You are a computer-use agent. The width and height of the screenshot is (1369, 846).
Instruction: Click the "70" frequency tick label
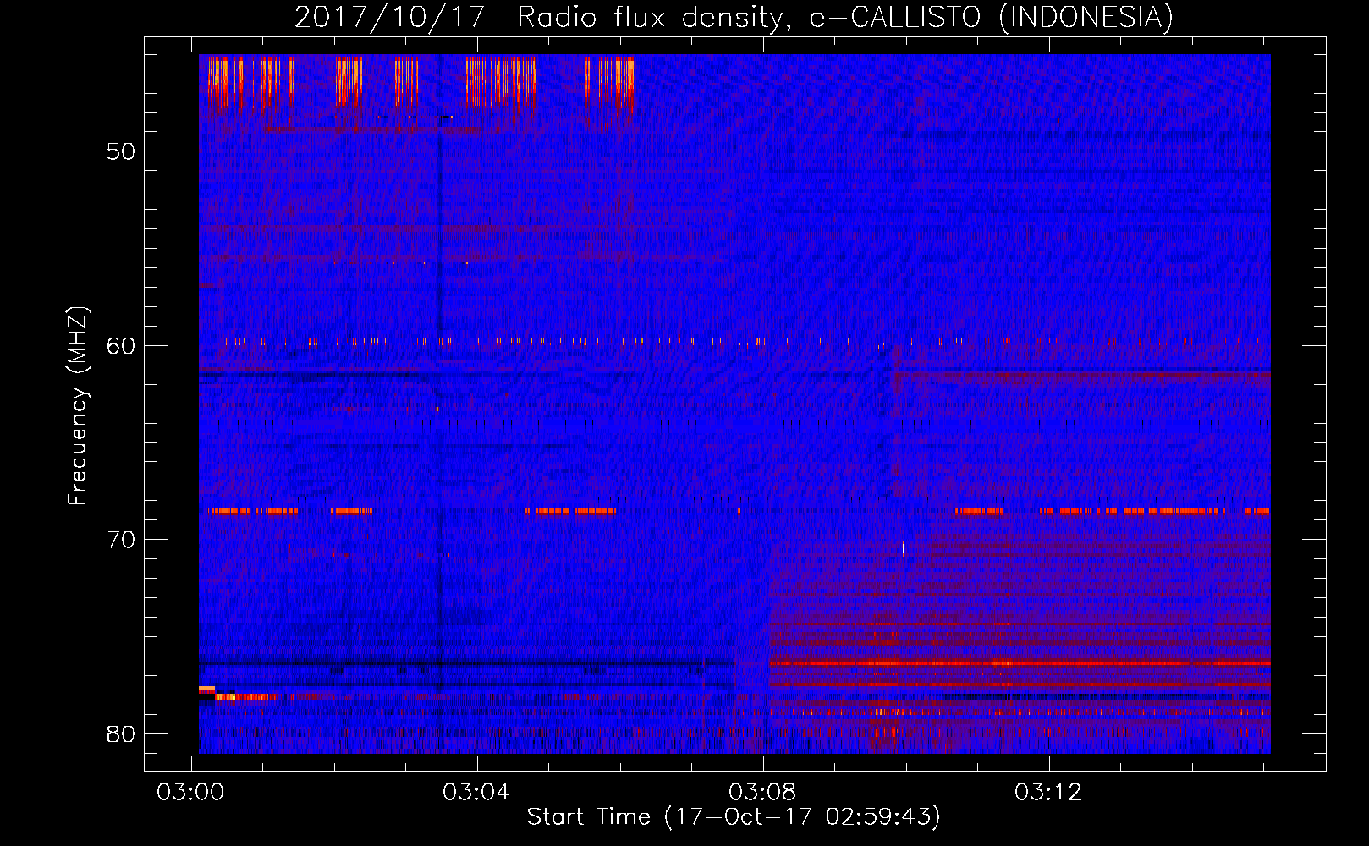pos(121,540)
